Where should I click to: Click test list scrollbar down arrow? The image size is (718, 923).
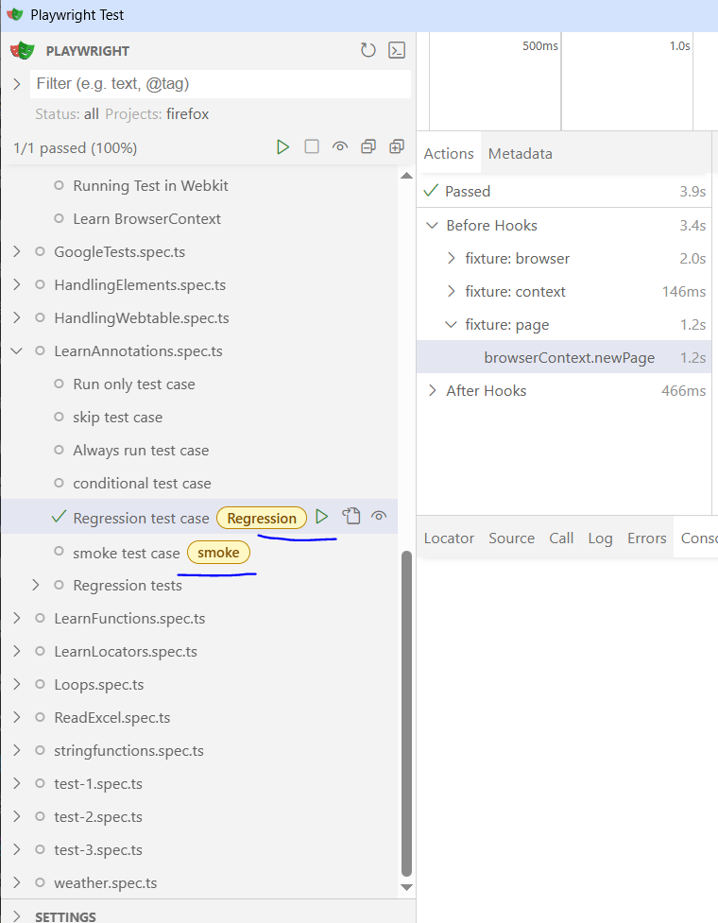coord(406,887)
